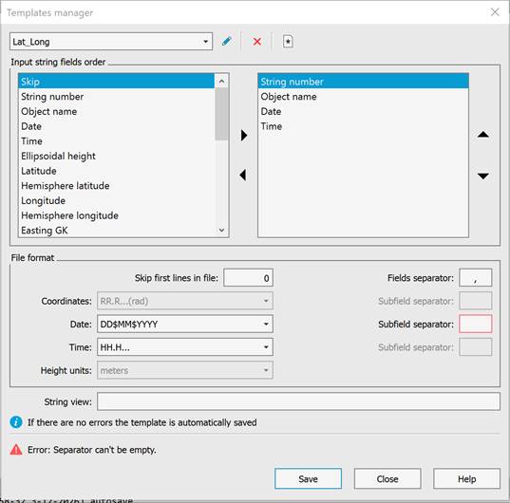Click the disabled Coordinates format dropdown
Image resolution: width=510 pixels, height=503 pixels.
click(185, 301)
